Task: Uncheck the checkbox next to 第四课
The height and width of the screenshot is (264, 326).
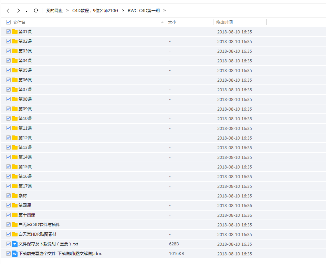Action: tap(8, 205)
